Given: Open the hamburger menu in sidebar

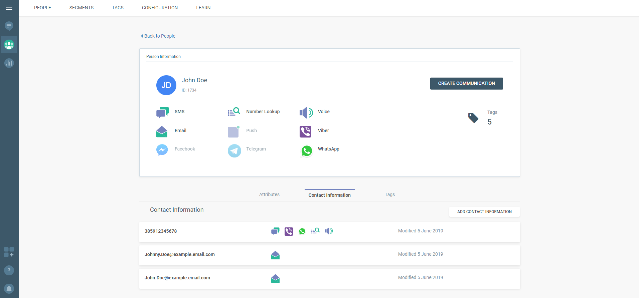Looking at the screenshot, I should pyautogui.click(x=9, y=8).
